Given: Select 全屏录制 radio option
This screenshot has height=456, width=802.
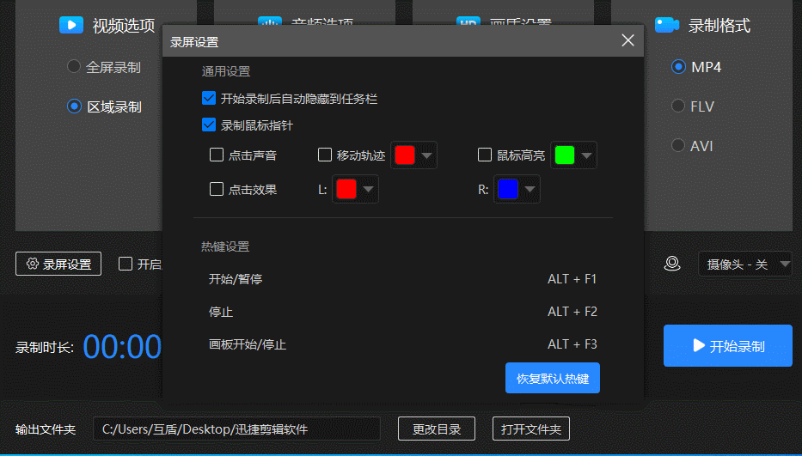Looking at the screenshot, I should pos(74,66).
